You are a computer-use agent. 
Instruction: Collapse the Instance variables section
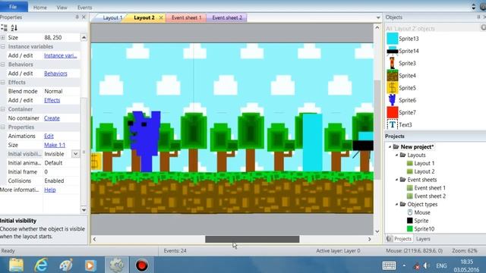pyautogui.click(x=3, y=47)
